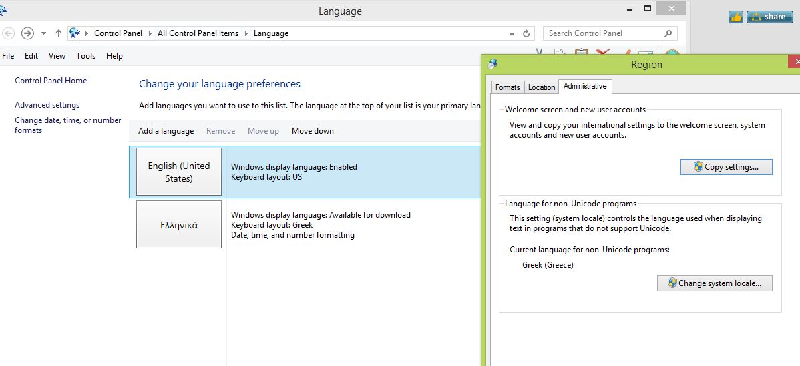Open the Tools menu
The height and width of the screenshot is (366, 800).
pos(85,56)
